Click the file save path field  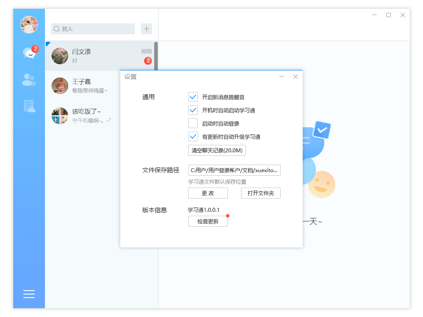(234, 170)
